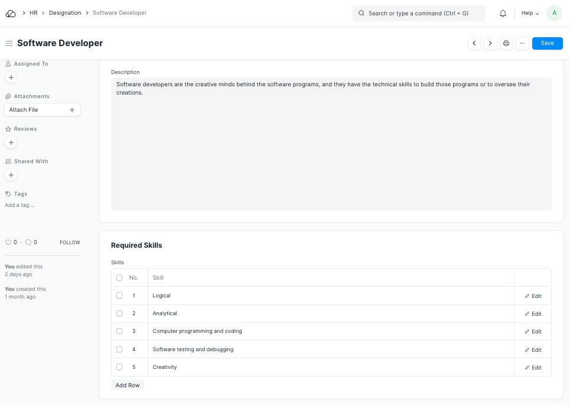Toggle the select-all skills checkbox
The height and width of the screenshot is (405, 570).
pyautogui.click(x=119, y=278)
